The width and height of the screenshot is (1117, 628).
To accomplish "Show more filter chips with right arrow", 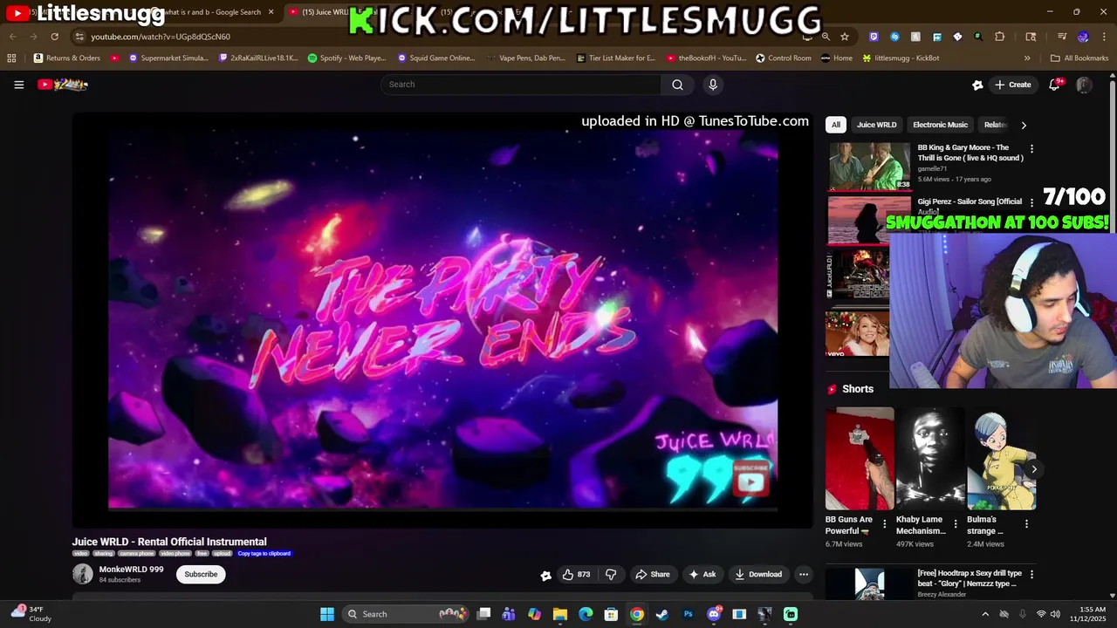I will (1024, 125).
